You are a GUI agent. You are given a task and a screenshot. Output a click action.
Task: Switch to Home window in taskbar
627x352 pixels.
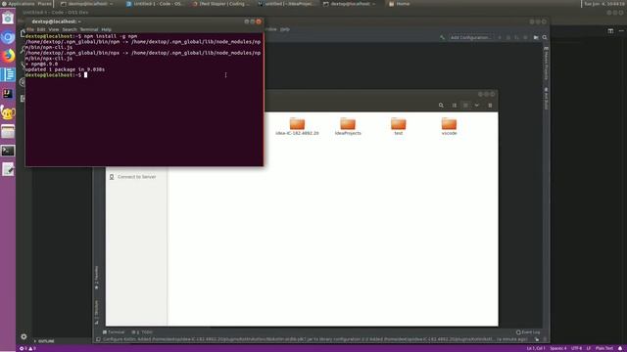399,4
